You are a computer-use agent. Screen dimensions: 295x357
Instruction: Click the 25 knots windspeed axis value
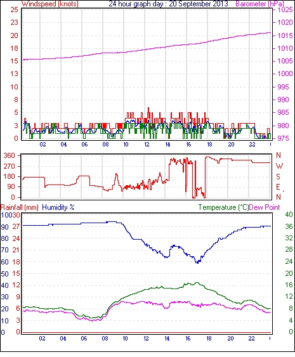15,10
